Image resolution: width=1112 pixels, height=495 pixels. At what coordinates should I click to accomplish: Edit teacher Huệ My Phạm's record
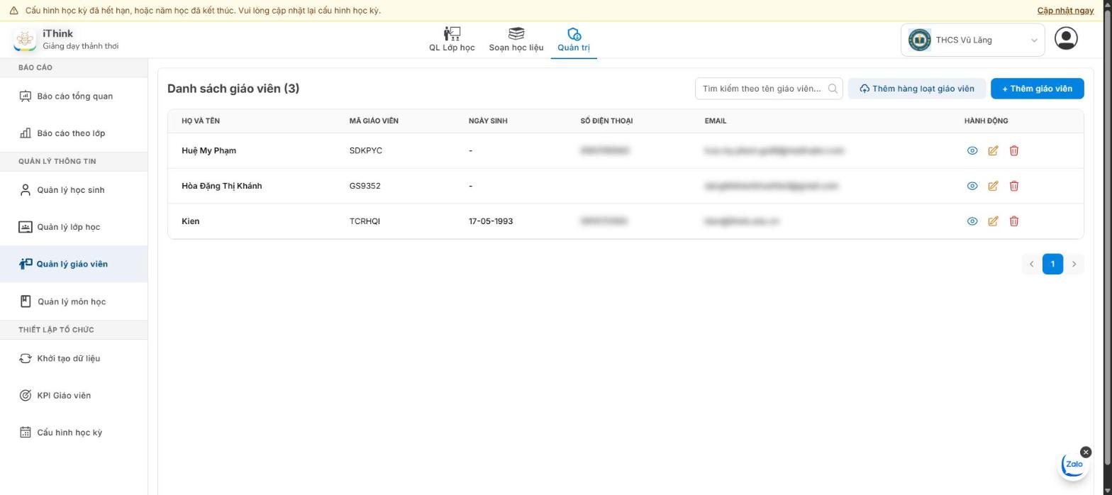(x=993, y=150)
